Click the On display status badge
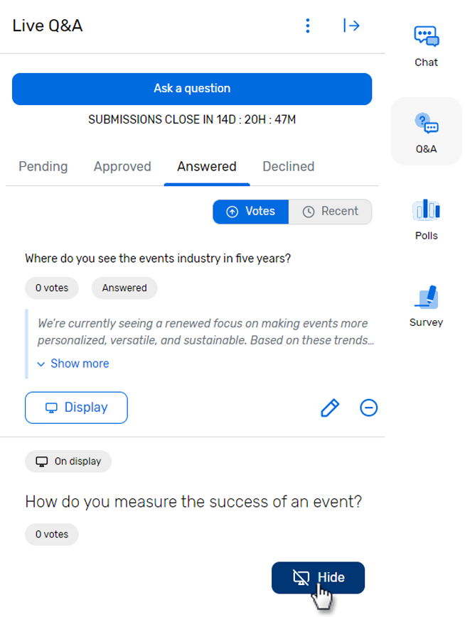 68,462
